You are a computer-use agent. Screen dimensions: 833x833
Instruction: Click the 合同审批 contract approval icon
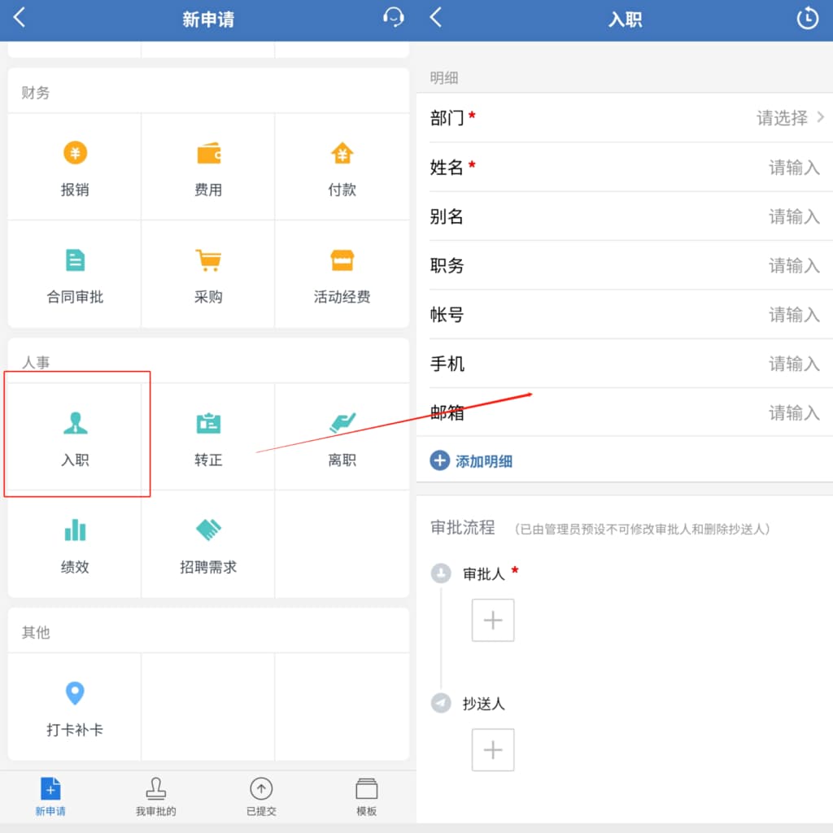(74, 273)
